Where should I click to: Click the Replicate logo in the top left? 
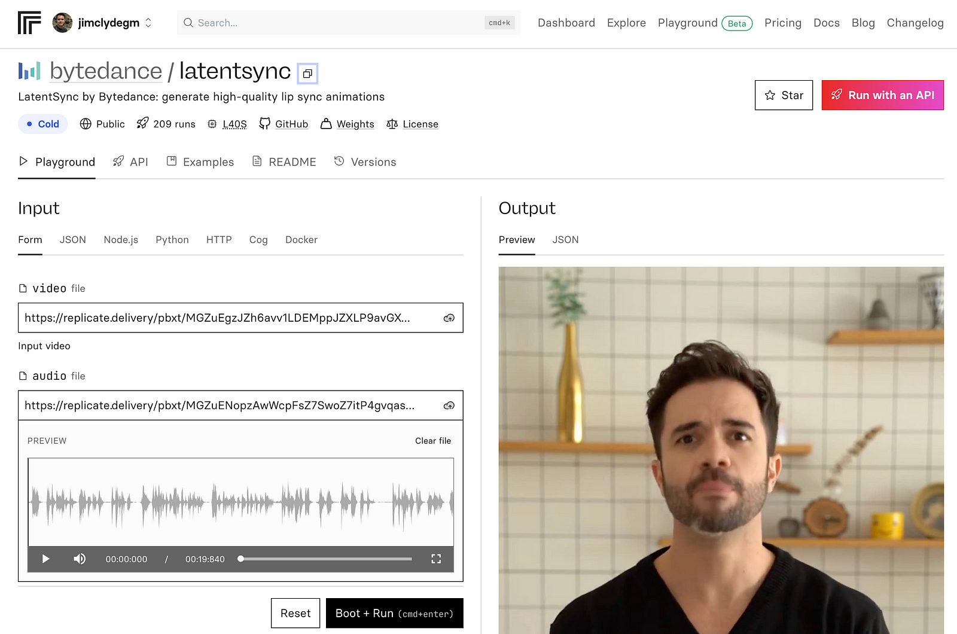(x=29, y=23)
